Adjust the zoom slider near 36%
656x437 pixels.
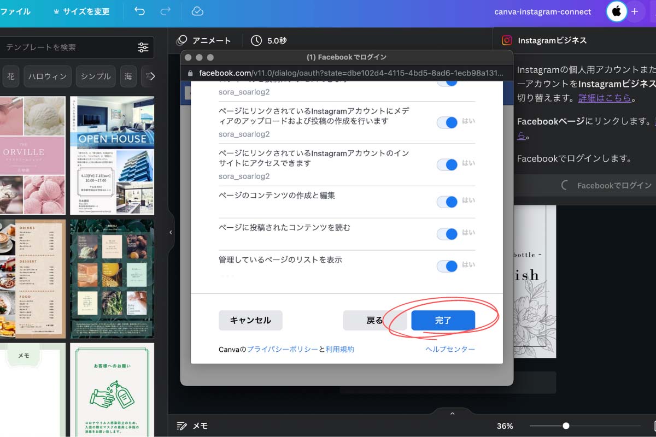point(566,426)
